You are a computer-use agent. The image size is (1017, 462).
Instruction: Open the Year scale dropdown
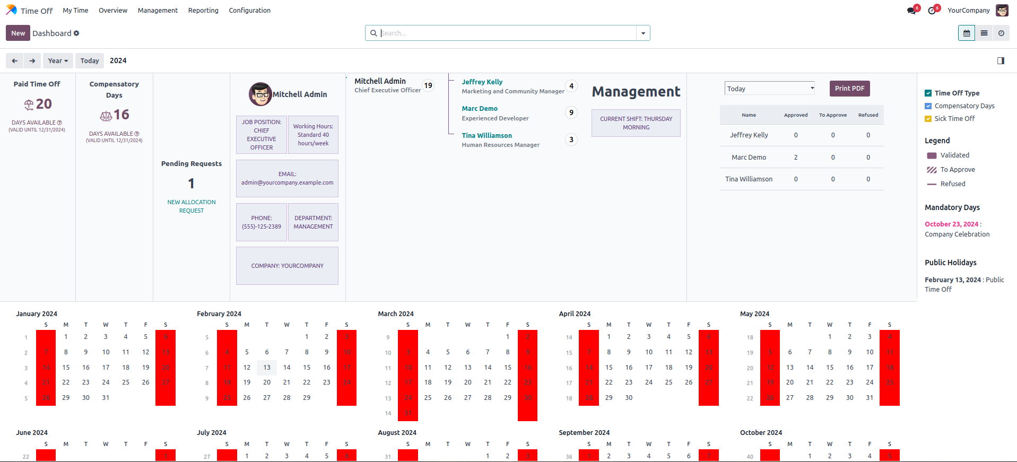point(58,60)
